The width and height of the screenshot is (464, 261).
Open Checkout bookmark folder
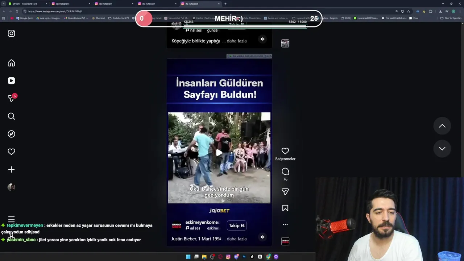click(x=98, y=18)
